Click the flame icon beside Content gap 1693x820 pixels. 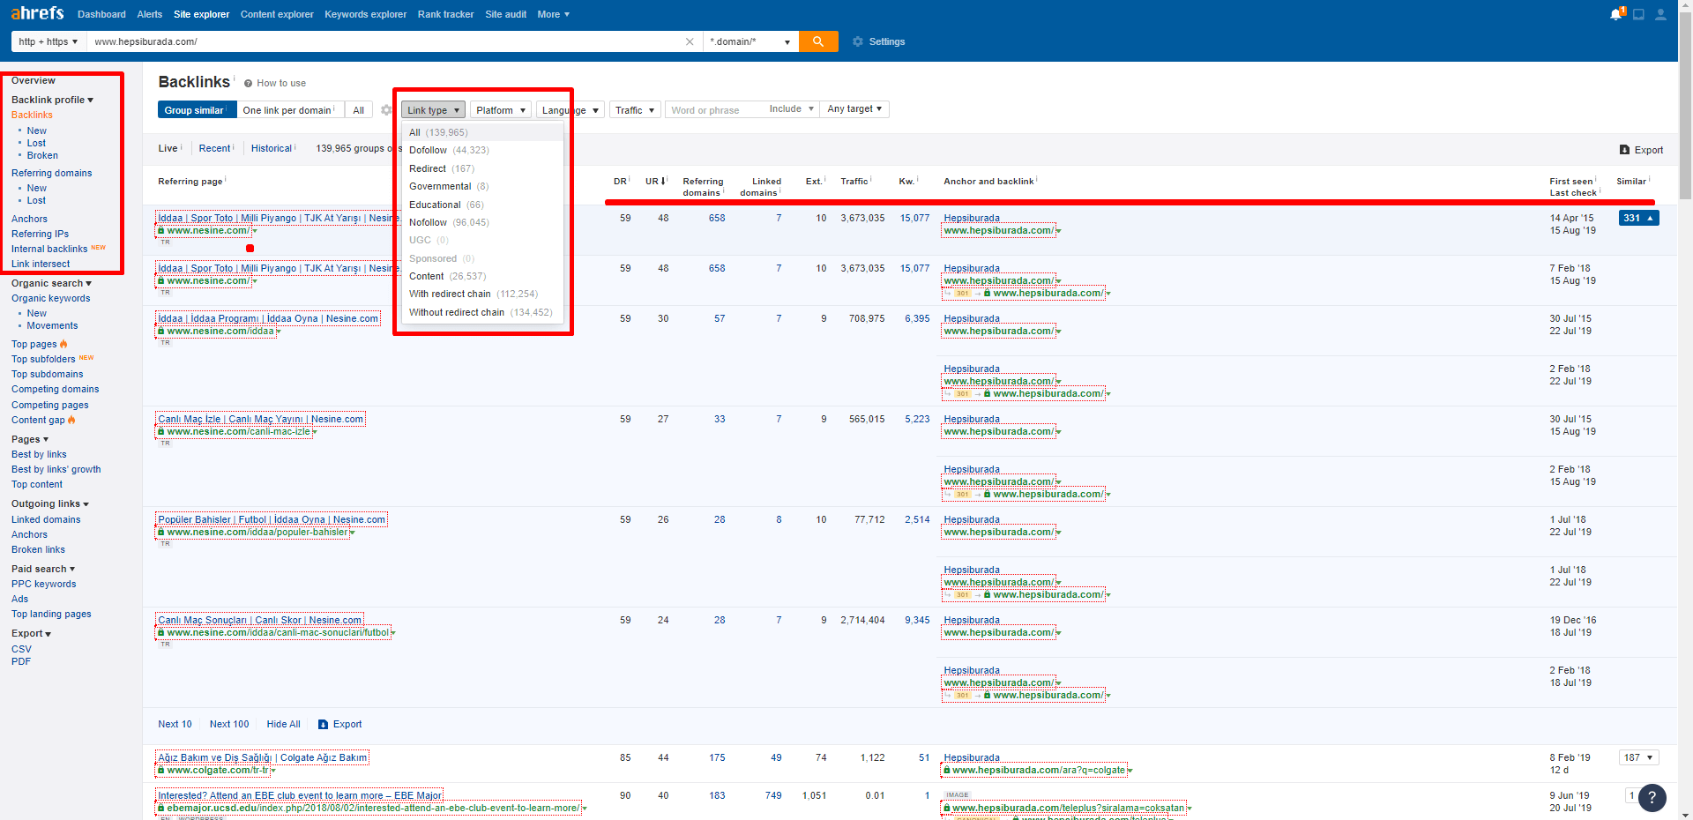tap(71, 420)
